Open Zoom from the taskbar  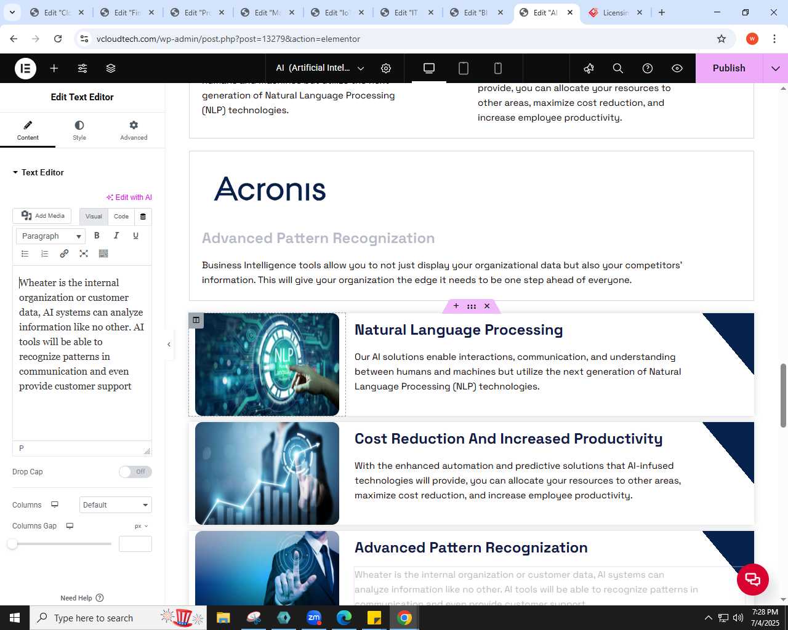[314, 618]
